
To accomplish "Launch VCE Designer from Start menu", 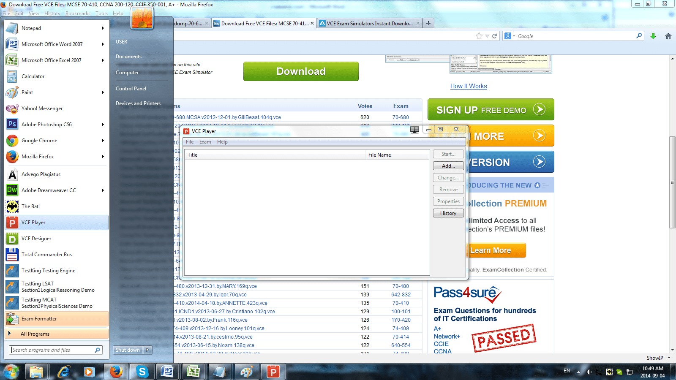I will point(57,239).
